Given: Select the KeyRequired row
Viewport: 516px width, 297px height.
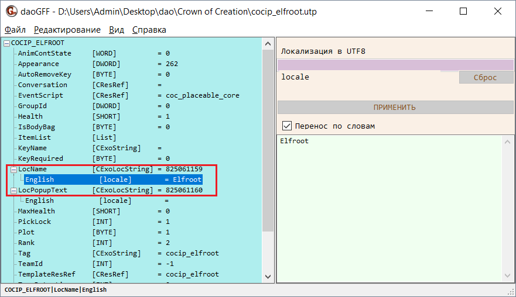Looking at the screenshot, I should (94, 158).
